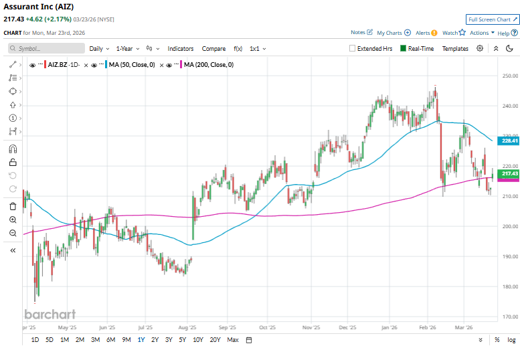Image resolution: width=520 pixels, height=346 pixels.
Task: Zoom in using the magnifier plus icon
Action: click(x=13, y=220)
